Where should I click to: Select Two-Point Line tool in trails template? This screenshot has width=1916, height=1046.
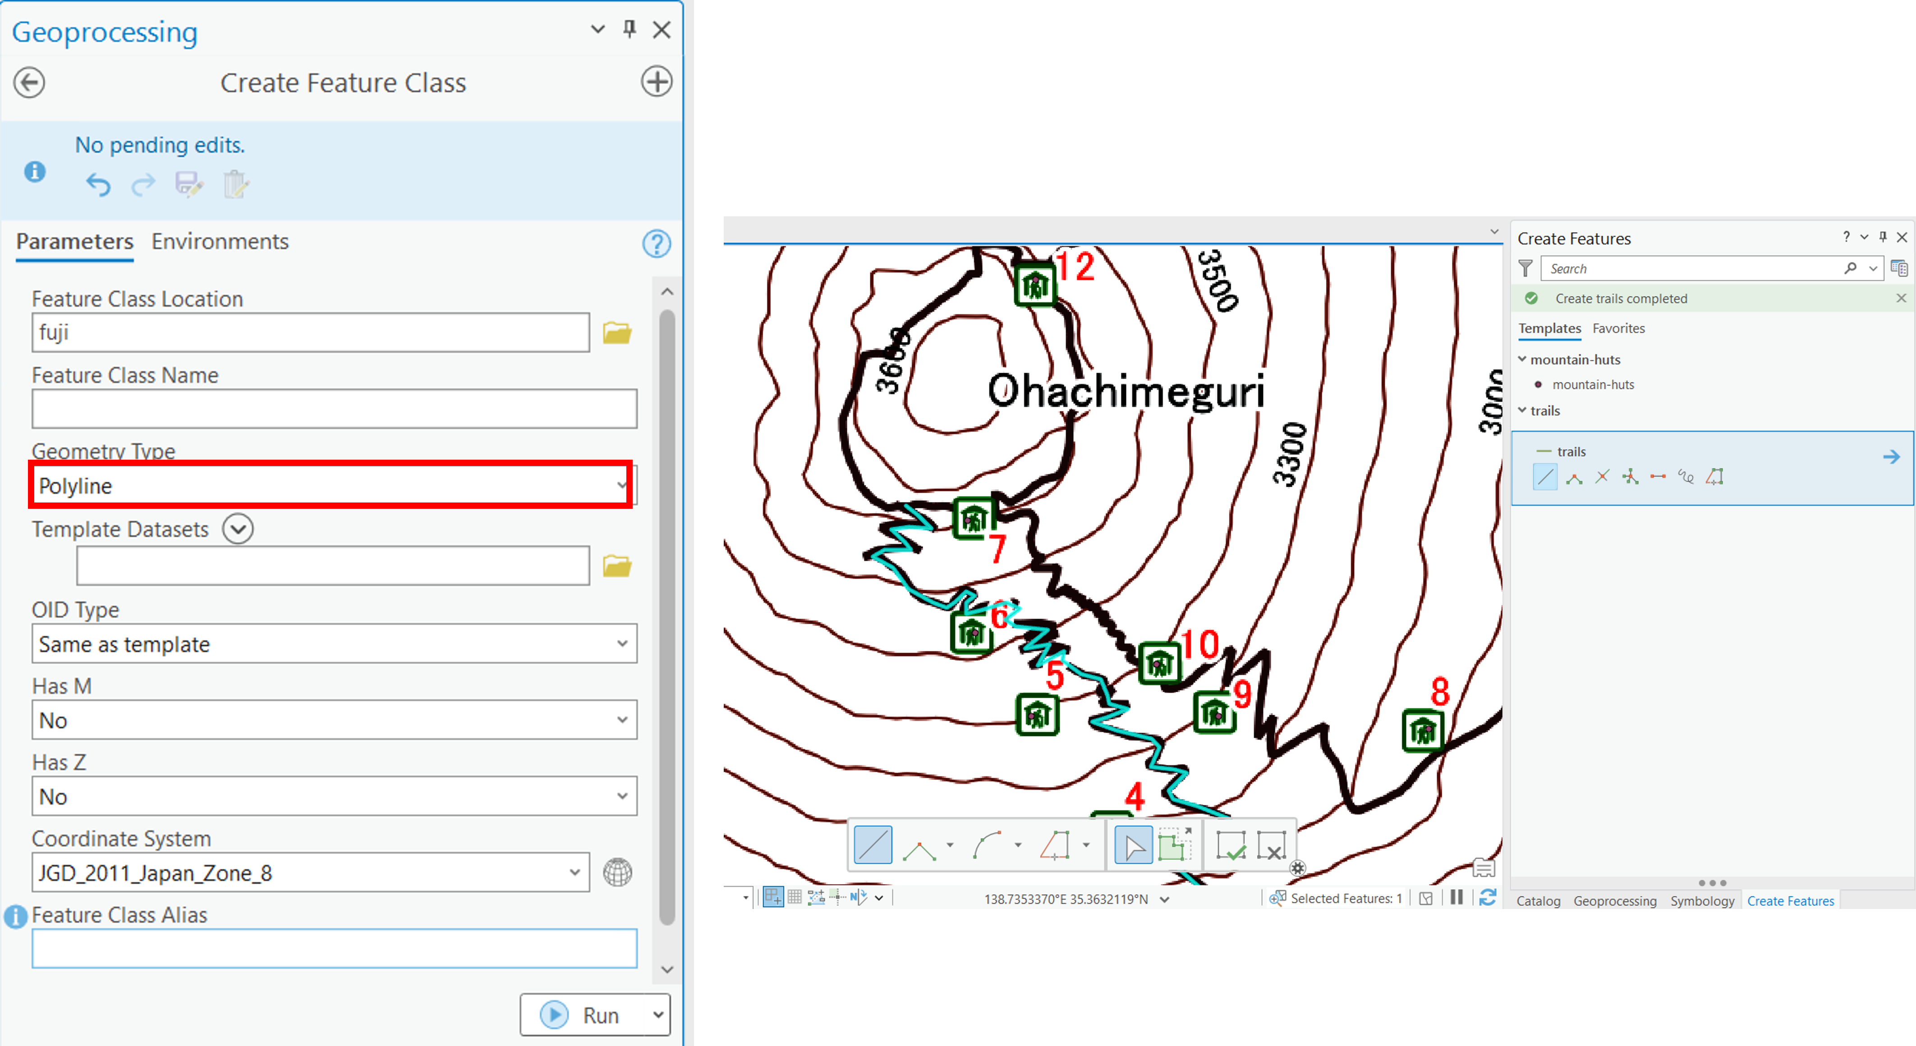click(x=1658, y=476)
